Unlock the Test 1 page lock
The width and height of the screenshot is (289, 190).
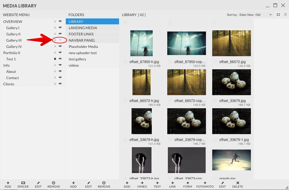point(55,59)
